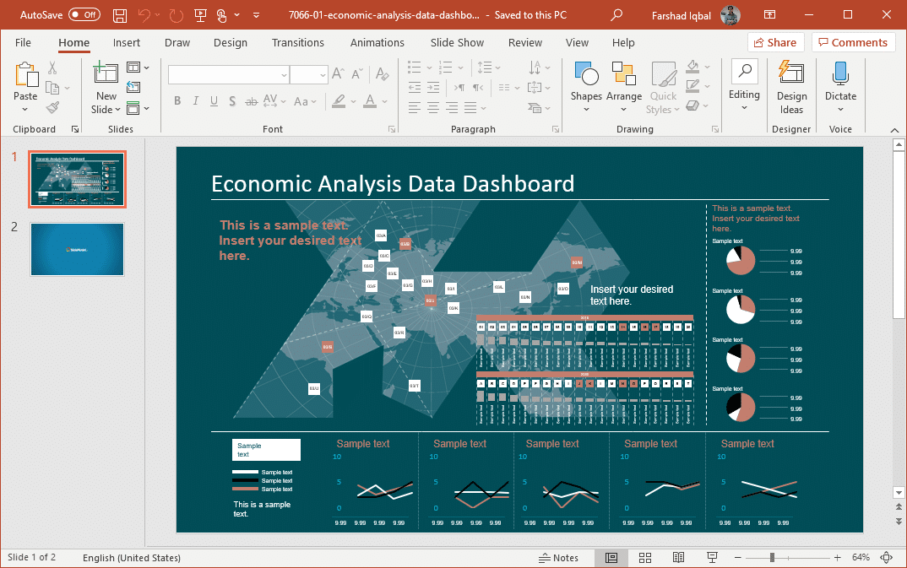Select the Format Painter brush icon
Screen dimensions: 907x568
(x=52, y=108)
